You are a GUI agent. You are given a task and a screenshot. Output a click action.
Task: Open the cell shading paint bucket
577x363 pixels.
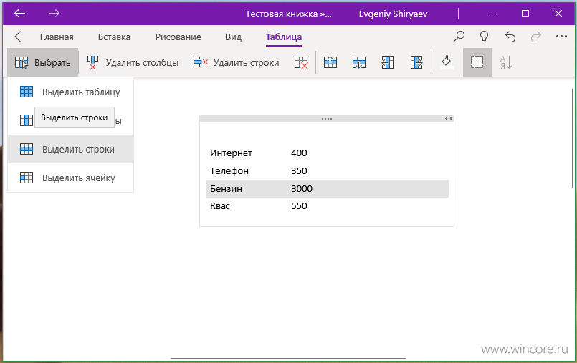click(x=447, y=62)
